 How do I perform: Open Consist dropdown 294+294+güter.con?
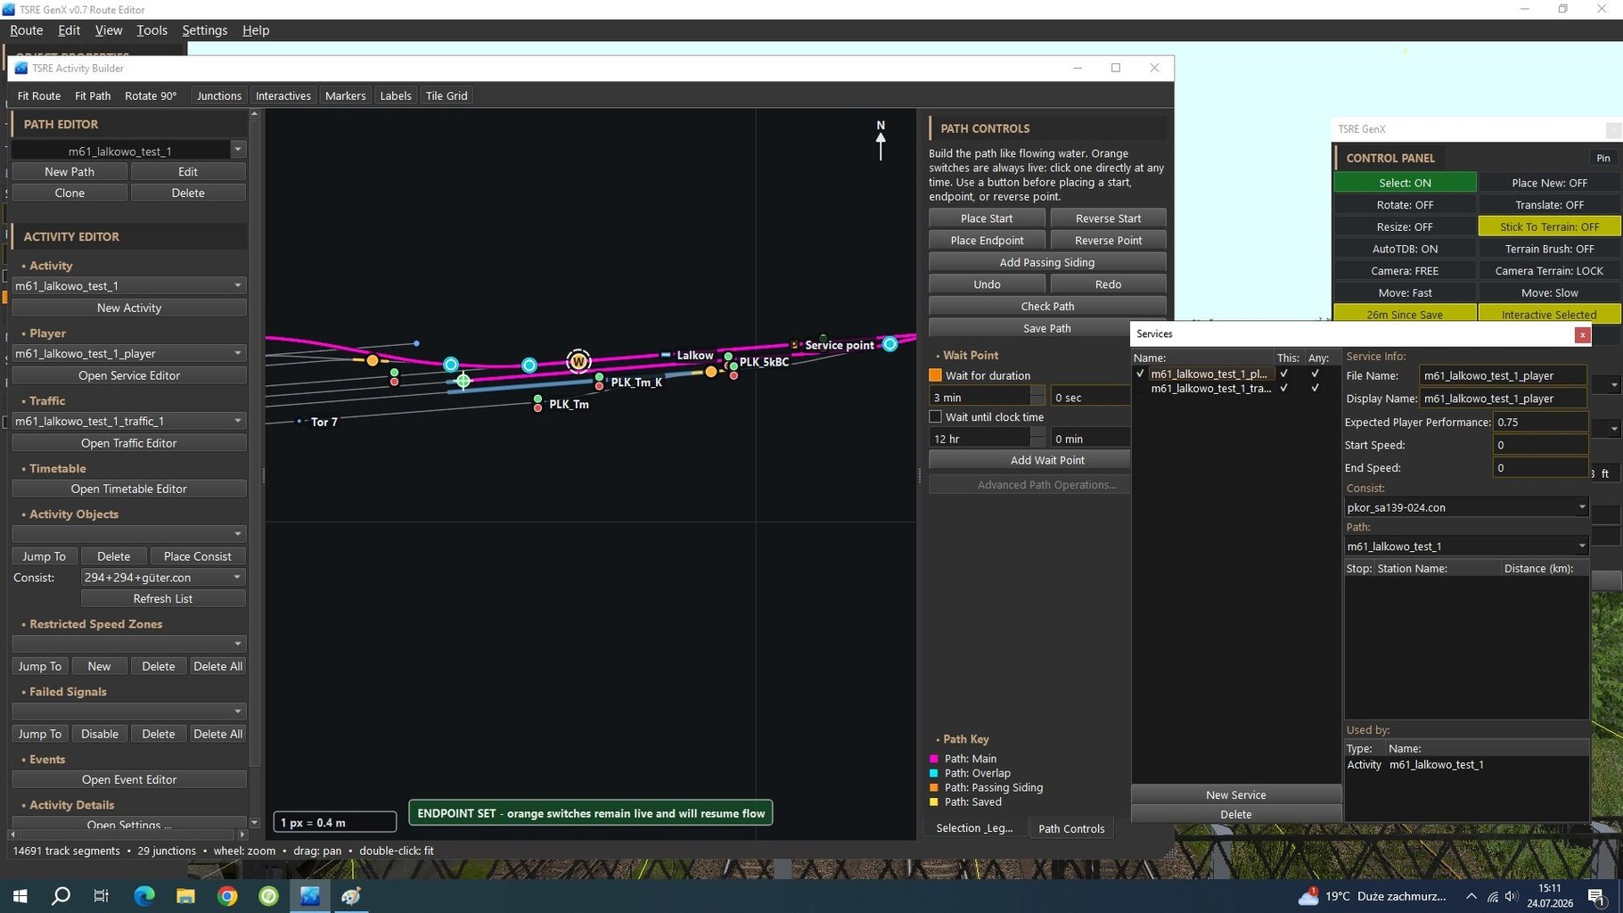[163, 577]
